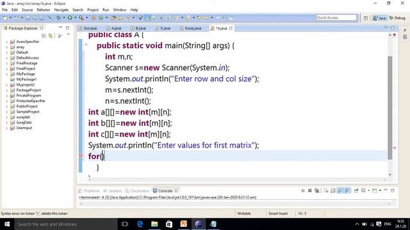Viewport: 410px width, 230px height.
Task: Click Pin Console icon
Action: 356,190
